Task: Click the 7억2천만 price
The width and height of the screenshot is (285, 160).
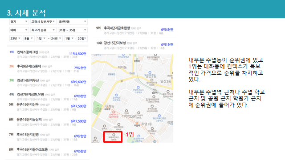Action: (x=80, y=68)
